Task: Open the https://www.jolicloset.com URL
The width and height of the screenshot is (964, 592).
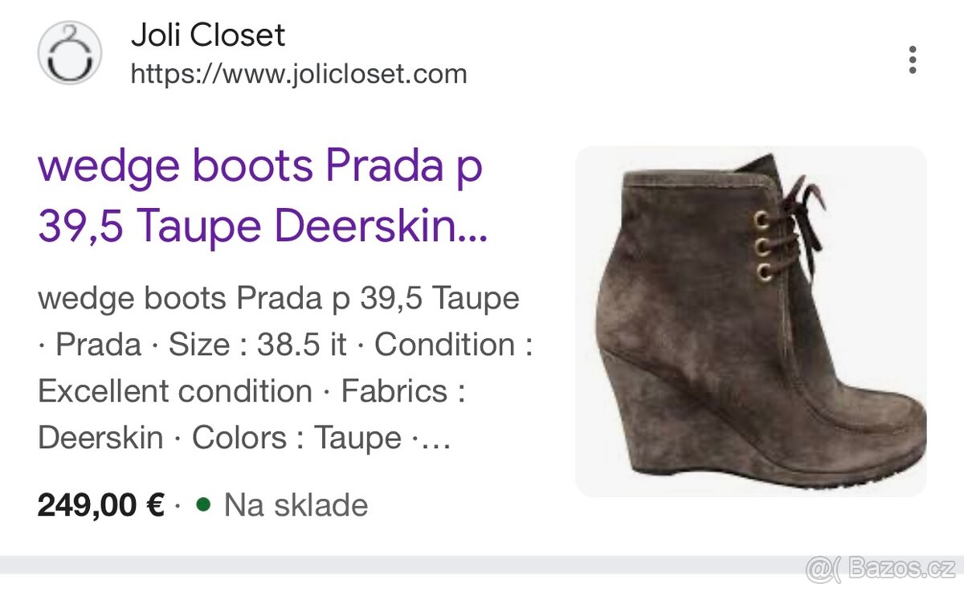Action: pos(299,74)
